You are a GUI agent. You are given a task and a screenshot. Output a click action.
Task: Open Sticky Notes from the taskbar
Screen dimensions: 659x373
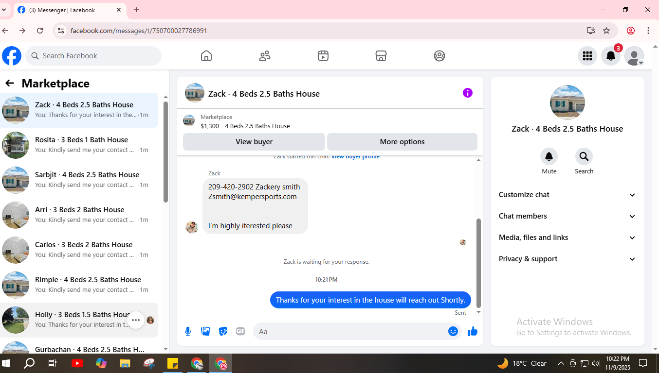tap(173, 363)
